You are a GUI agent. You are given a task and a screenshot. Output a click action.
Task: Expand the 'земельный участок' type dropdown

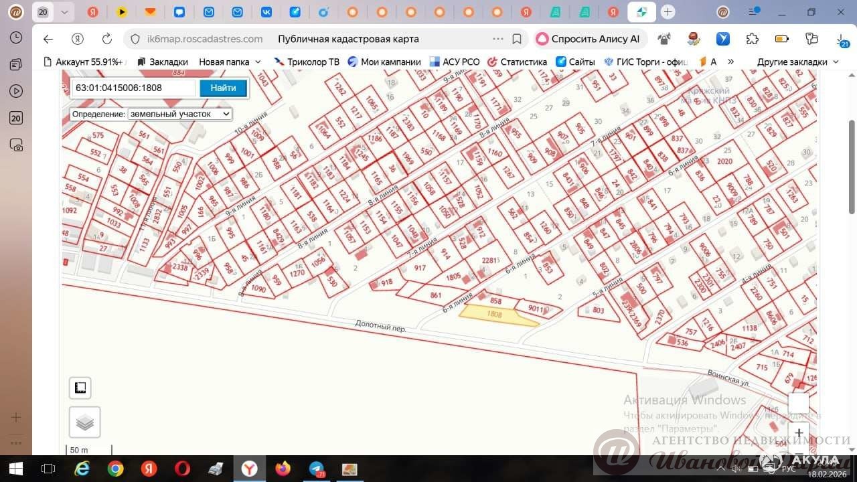(x=179, y=114)
